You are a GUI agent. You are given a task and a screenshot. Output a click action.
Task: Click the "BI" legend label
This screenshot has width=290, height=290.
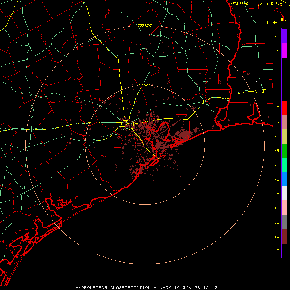coord(277,237)
